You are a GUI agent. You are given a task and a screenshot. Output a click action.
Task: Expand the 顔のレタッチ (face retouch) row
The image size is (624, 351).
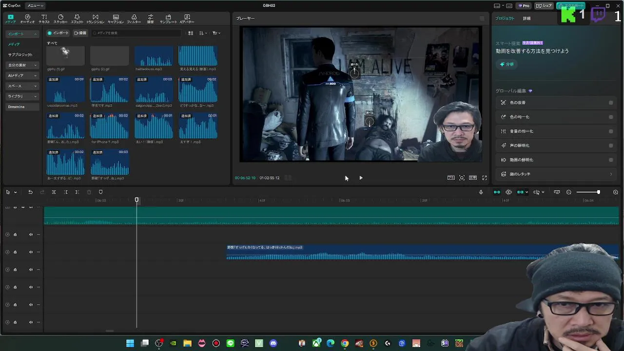tap(556, 174)
